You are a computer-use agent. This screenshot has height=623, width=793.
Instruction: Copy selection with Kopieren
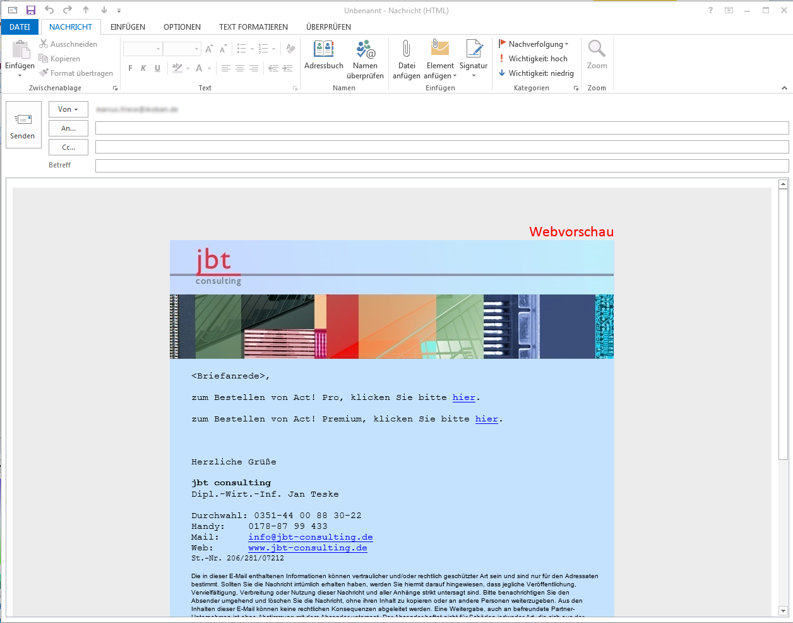(59, 59)
